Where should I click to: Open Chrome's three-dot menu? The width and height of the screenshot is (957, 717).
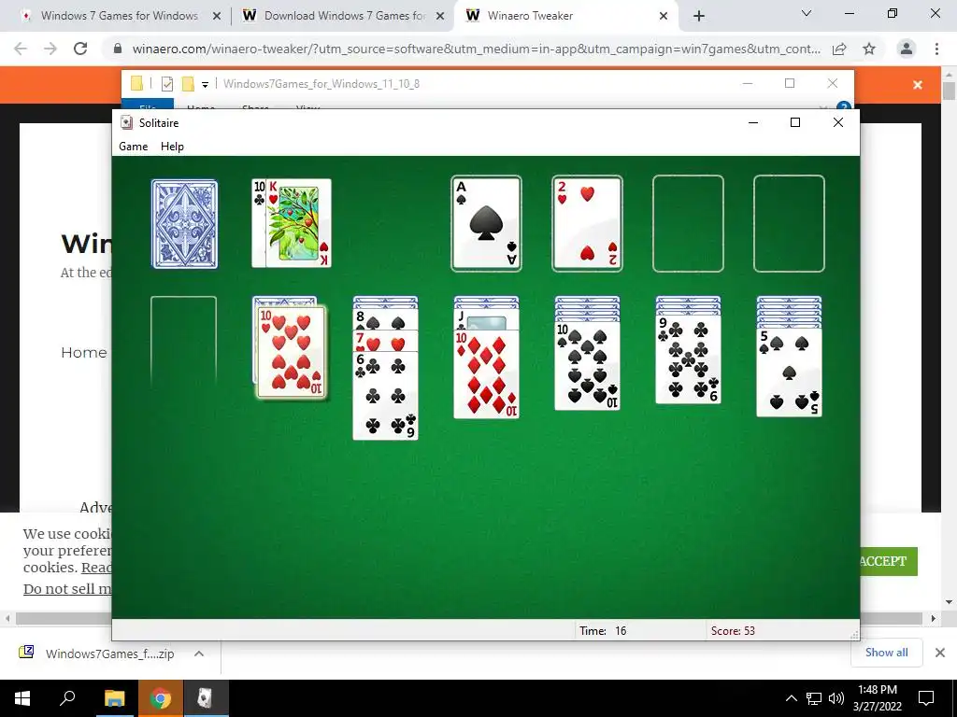936,49
